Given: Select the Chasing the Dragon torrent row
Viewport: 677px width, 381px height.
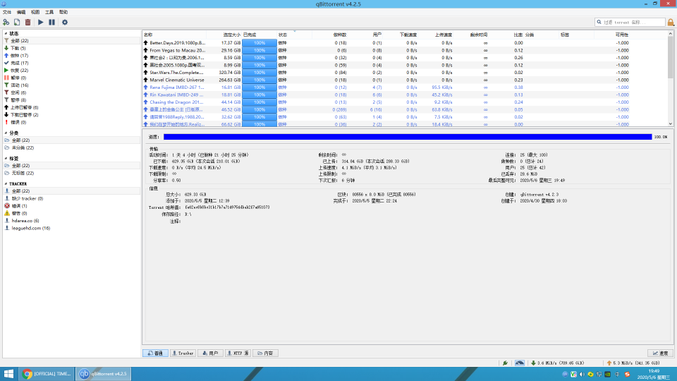Looking at the screenshot, I should (405, 102).
